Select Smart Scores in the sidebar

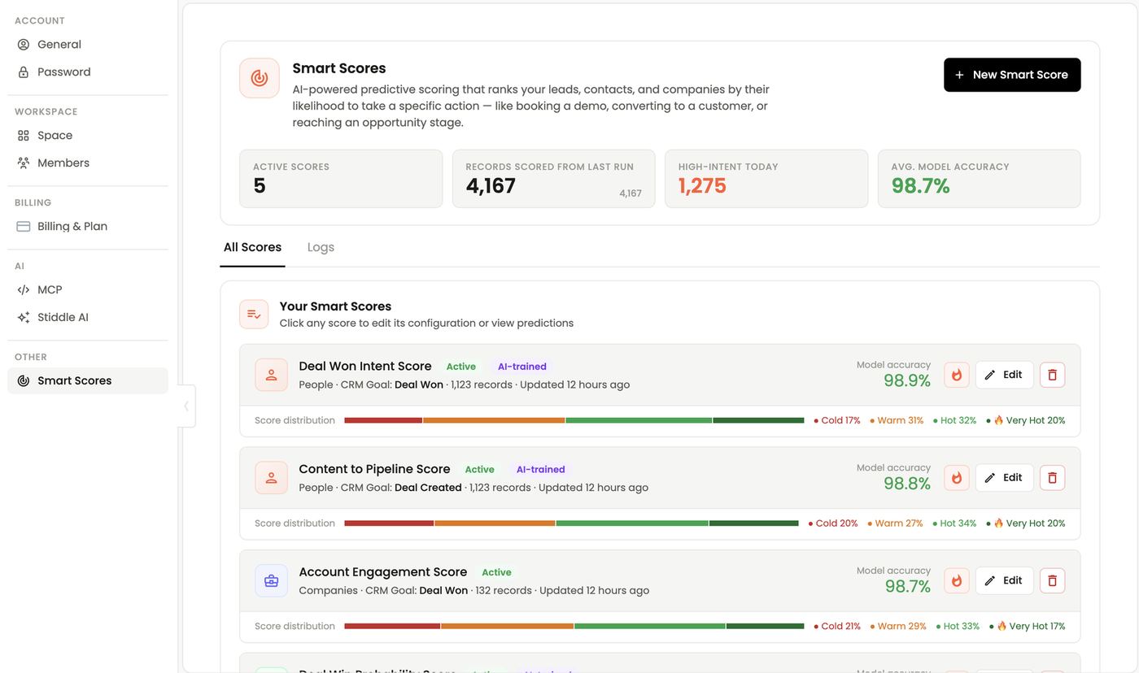[88, 380]
